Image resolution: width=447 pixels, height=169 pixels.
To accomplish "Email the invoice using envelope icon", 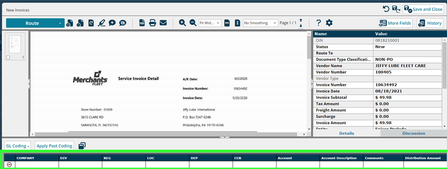I will pyautogui.click(x=163, y=23).
